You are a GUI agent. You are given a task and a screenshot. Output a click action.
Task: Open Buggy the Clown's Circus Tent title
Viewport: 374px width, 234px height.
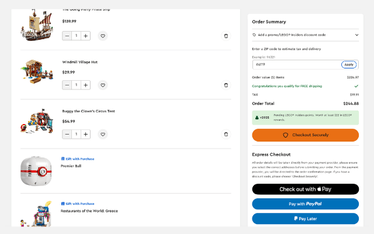pos(88,111)
